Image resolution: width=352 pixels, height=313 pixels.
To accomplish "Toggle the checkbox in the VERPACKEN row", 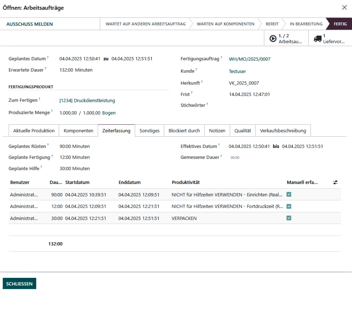I will 289,218.
